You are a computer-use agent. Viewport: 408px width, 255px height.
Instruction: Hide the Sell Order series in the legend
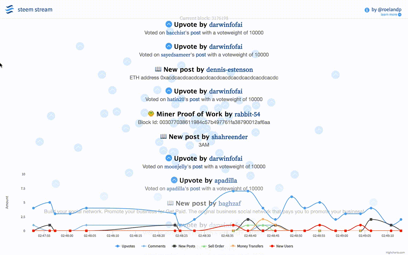pos(213,246)
